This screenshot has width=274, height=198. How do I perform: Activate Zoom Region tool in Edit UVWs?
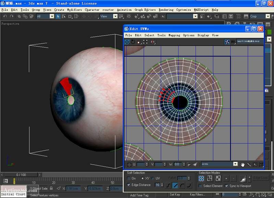[x=255, y=164]
